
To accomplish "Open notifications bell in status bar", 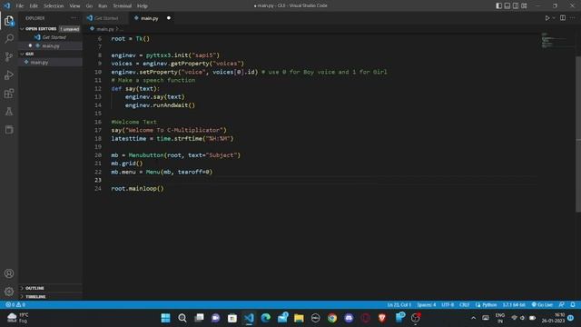I will click(x=573, y=305).
